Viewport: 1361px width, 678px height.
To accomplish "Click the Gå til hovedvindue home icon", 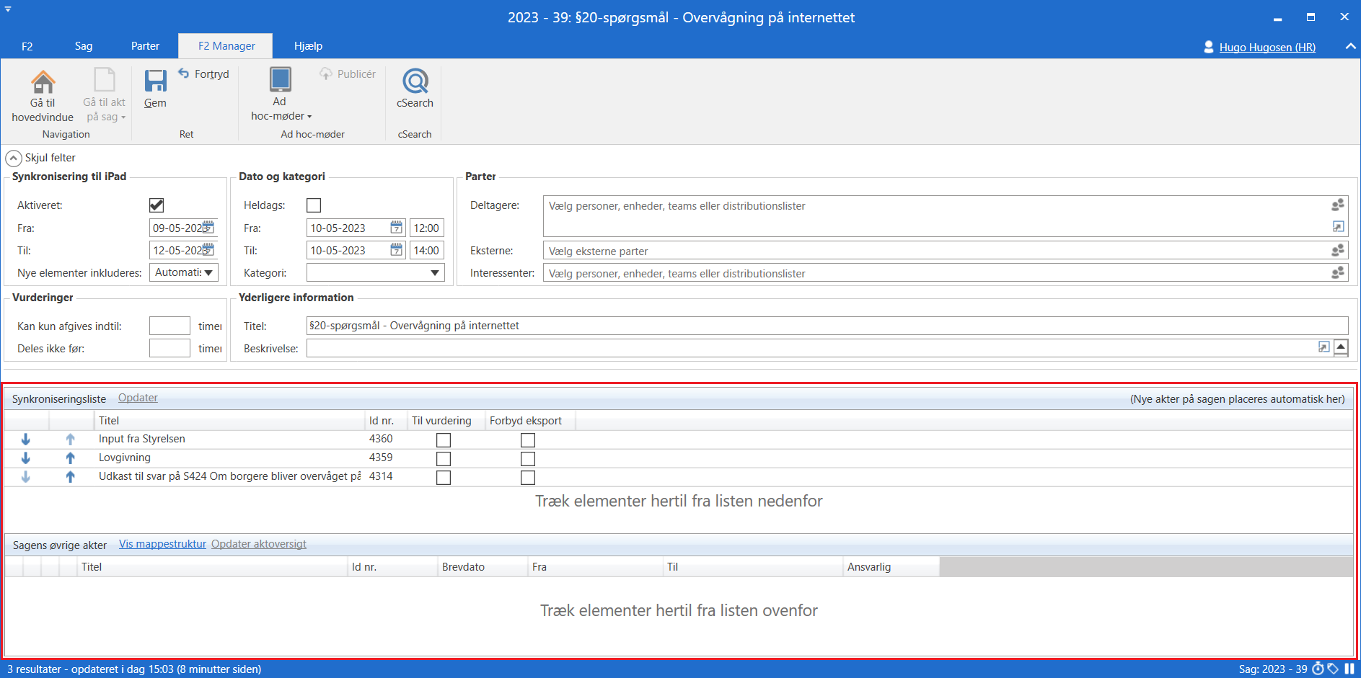I will tap(43, 82).
